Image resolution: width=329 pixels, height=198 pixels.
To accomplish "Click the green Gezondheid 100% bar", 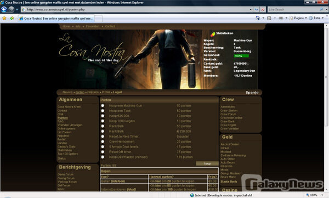I will (241, 56).
